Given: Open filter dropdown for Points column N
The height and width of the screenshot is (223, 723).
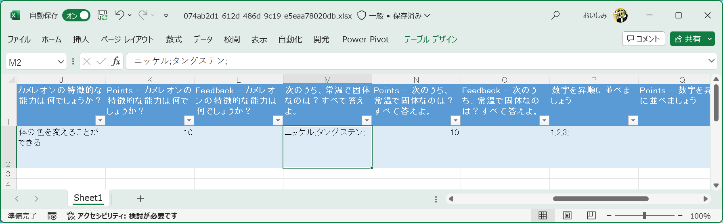Looking at the screenshot, I should coord(455,120).
